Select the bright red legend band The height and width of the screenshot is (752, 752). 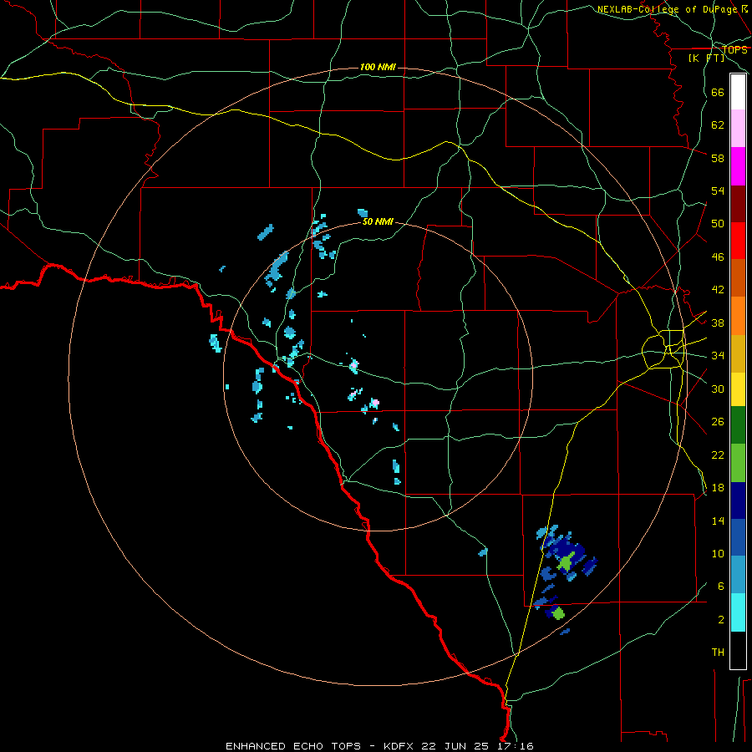pos(738,241)
